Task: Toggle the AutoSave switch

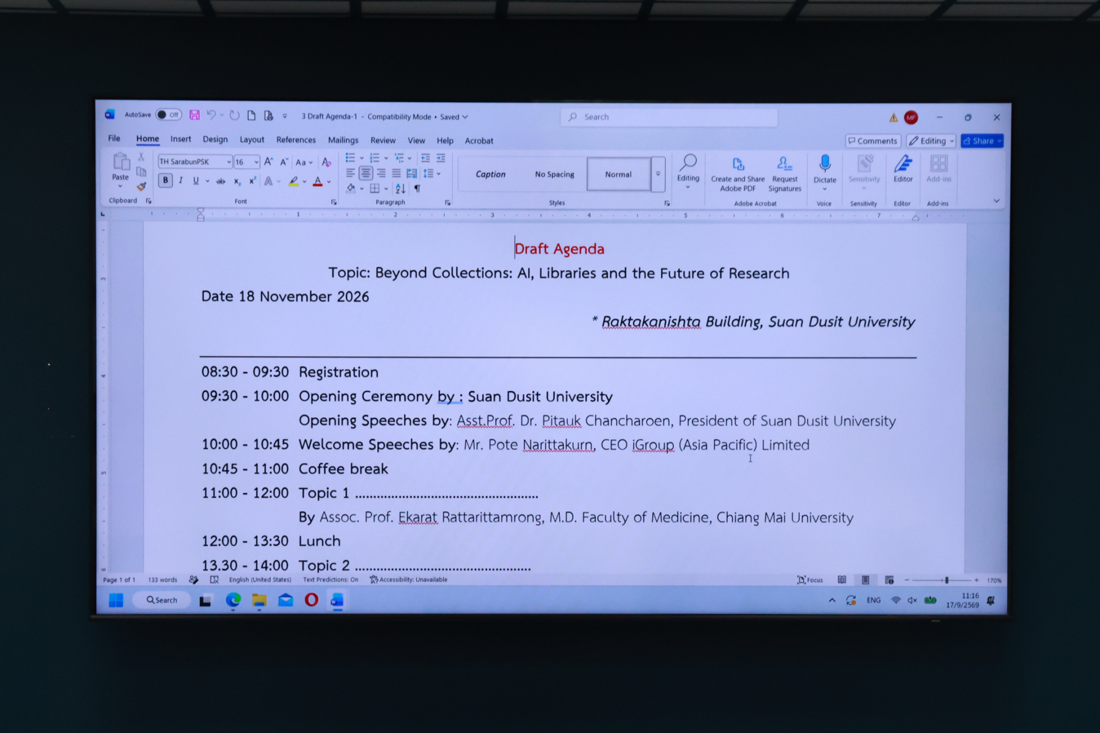Action: pos(168,115)
